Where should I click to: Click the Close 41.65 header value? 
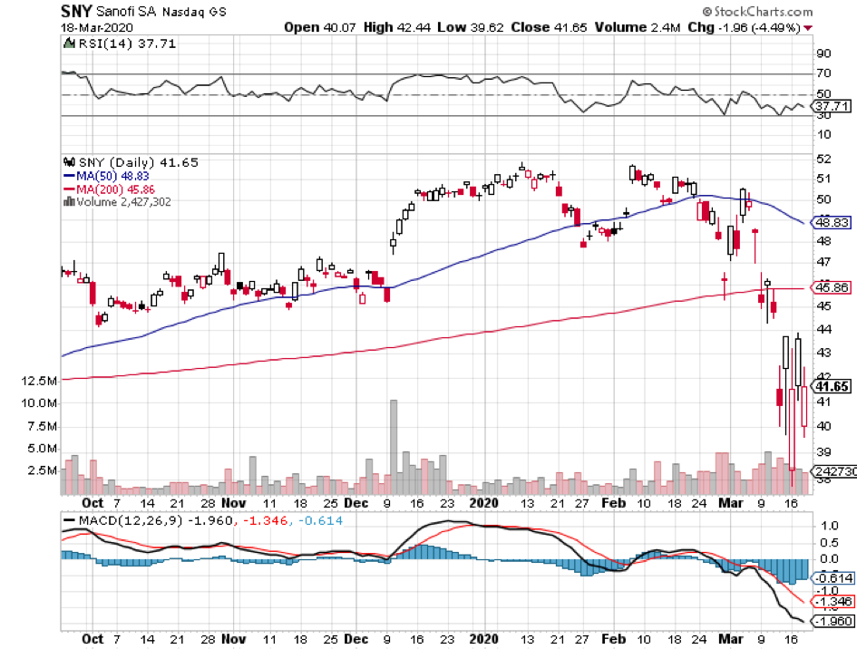tap(549, 27)
